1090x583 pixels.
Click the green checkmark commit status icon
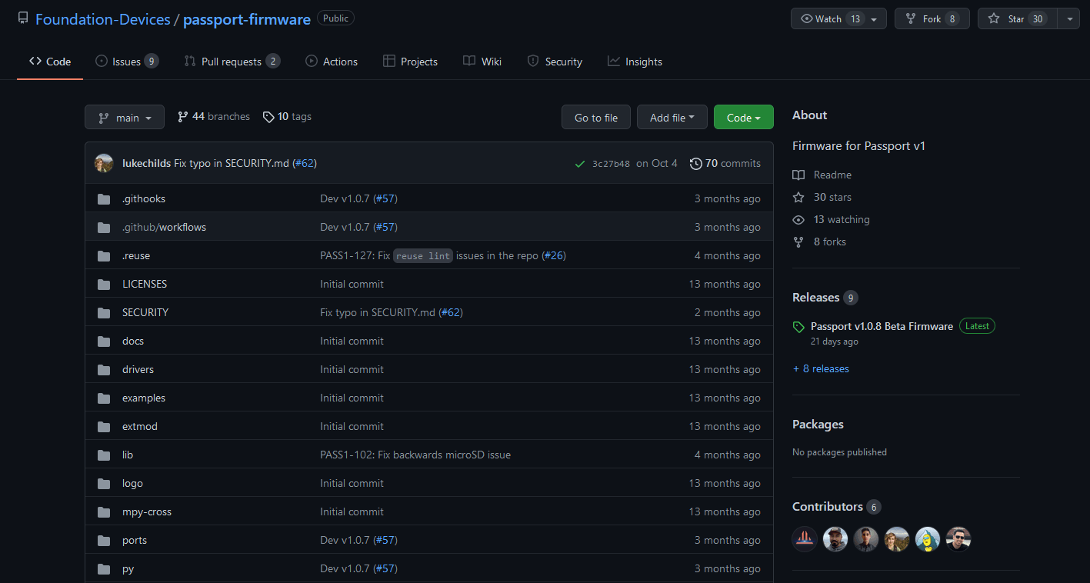click(x=579, y=164)
